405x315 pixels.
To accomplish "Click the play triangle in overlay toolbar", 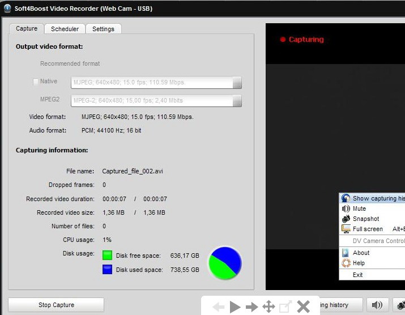I will 235,307.
